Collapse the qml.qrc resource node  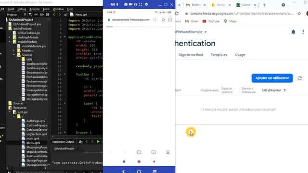(10, 112)
